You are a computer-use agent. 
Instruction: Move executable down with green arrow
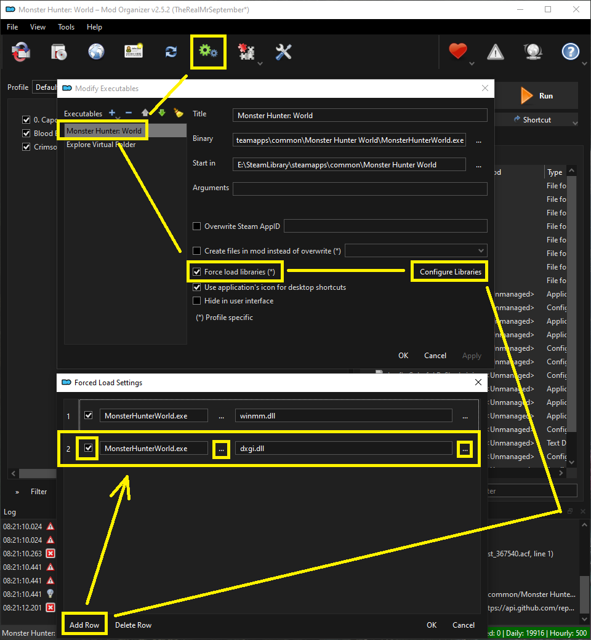[162, 113]
